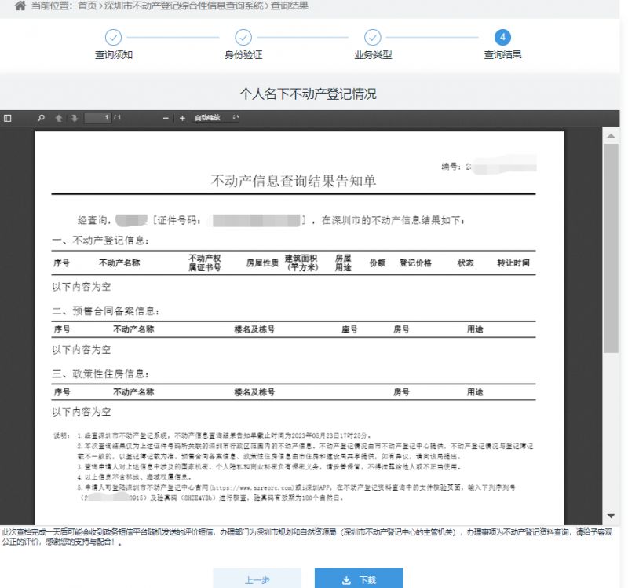Screen dimensions: 628x588
Task: Click the 不动产权属证书号 column header
Action: (205, 263)
